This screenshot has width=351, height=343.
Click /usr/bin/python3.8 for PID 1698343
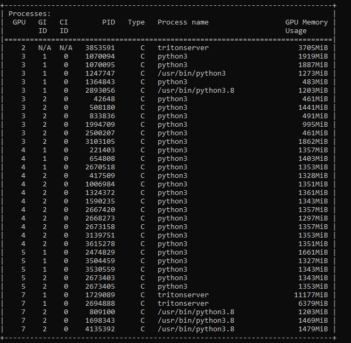(196, 320)
